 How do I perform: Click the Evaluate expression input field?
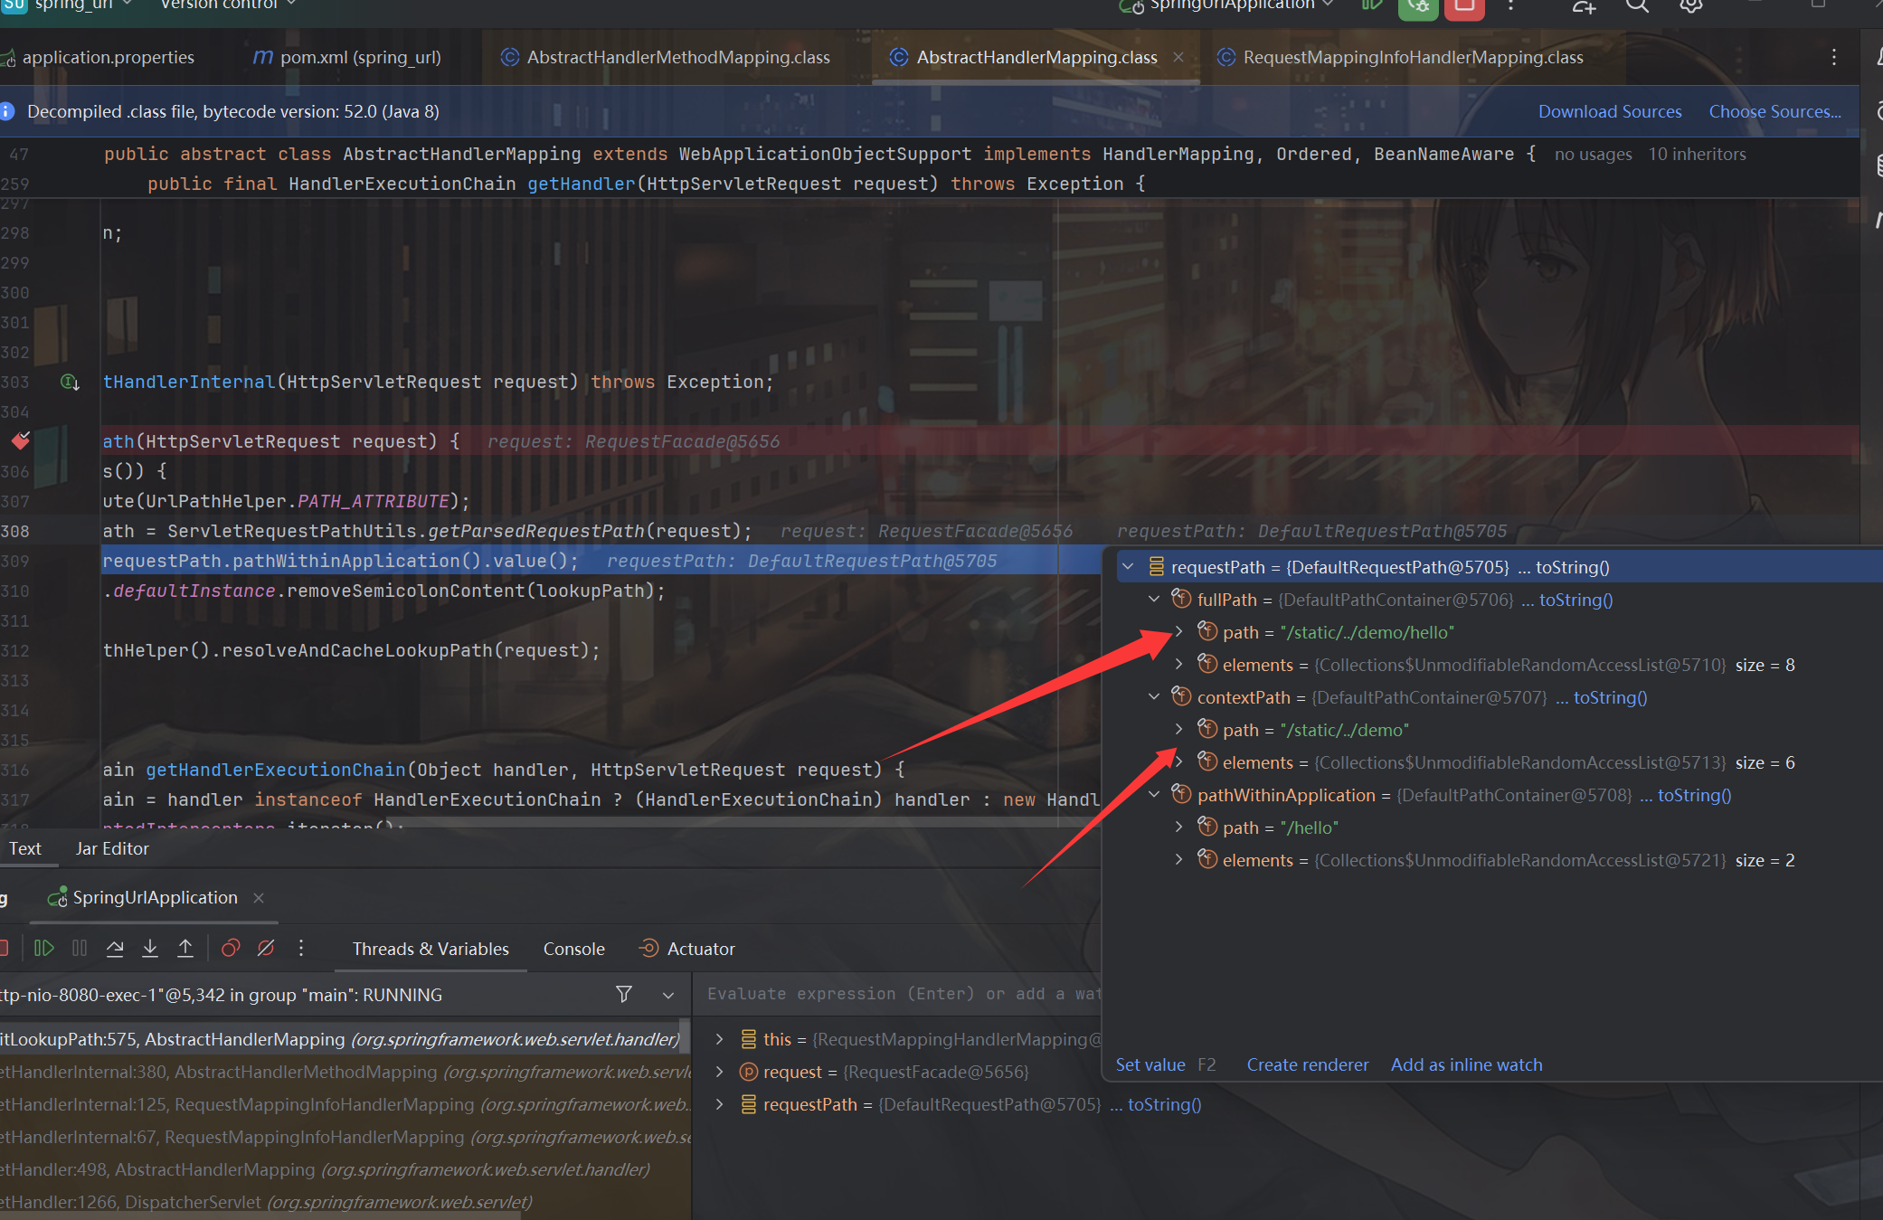pyautogui.click(x=900, y=994)
